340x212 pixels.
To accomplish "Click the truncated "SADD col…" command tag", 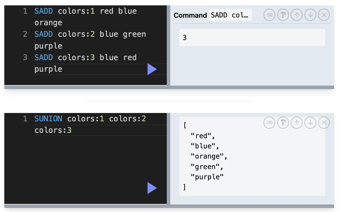I will point(230,15).
